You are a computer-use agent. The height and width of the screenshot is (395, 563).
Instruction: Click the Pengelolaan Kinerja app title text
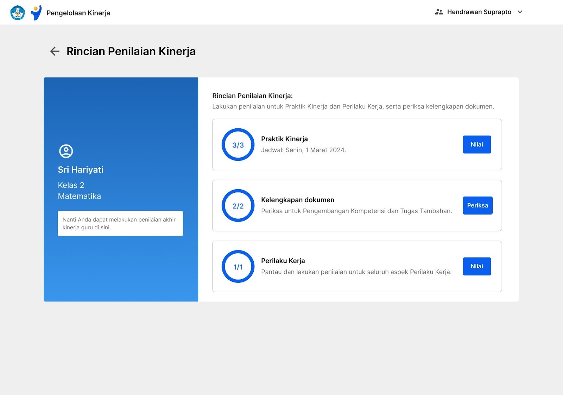78,13
